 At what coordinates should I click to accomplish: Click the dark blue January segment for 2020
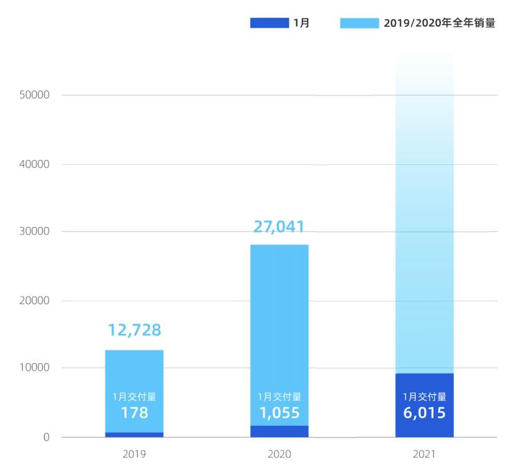tap(279, 431)
